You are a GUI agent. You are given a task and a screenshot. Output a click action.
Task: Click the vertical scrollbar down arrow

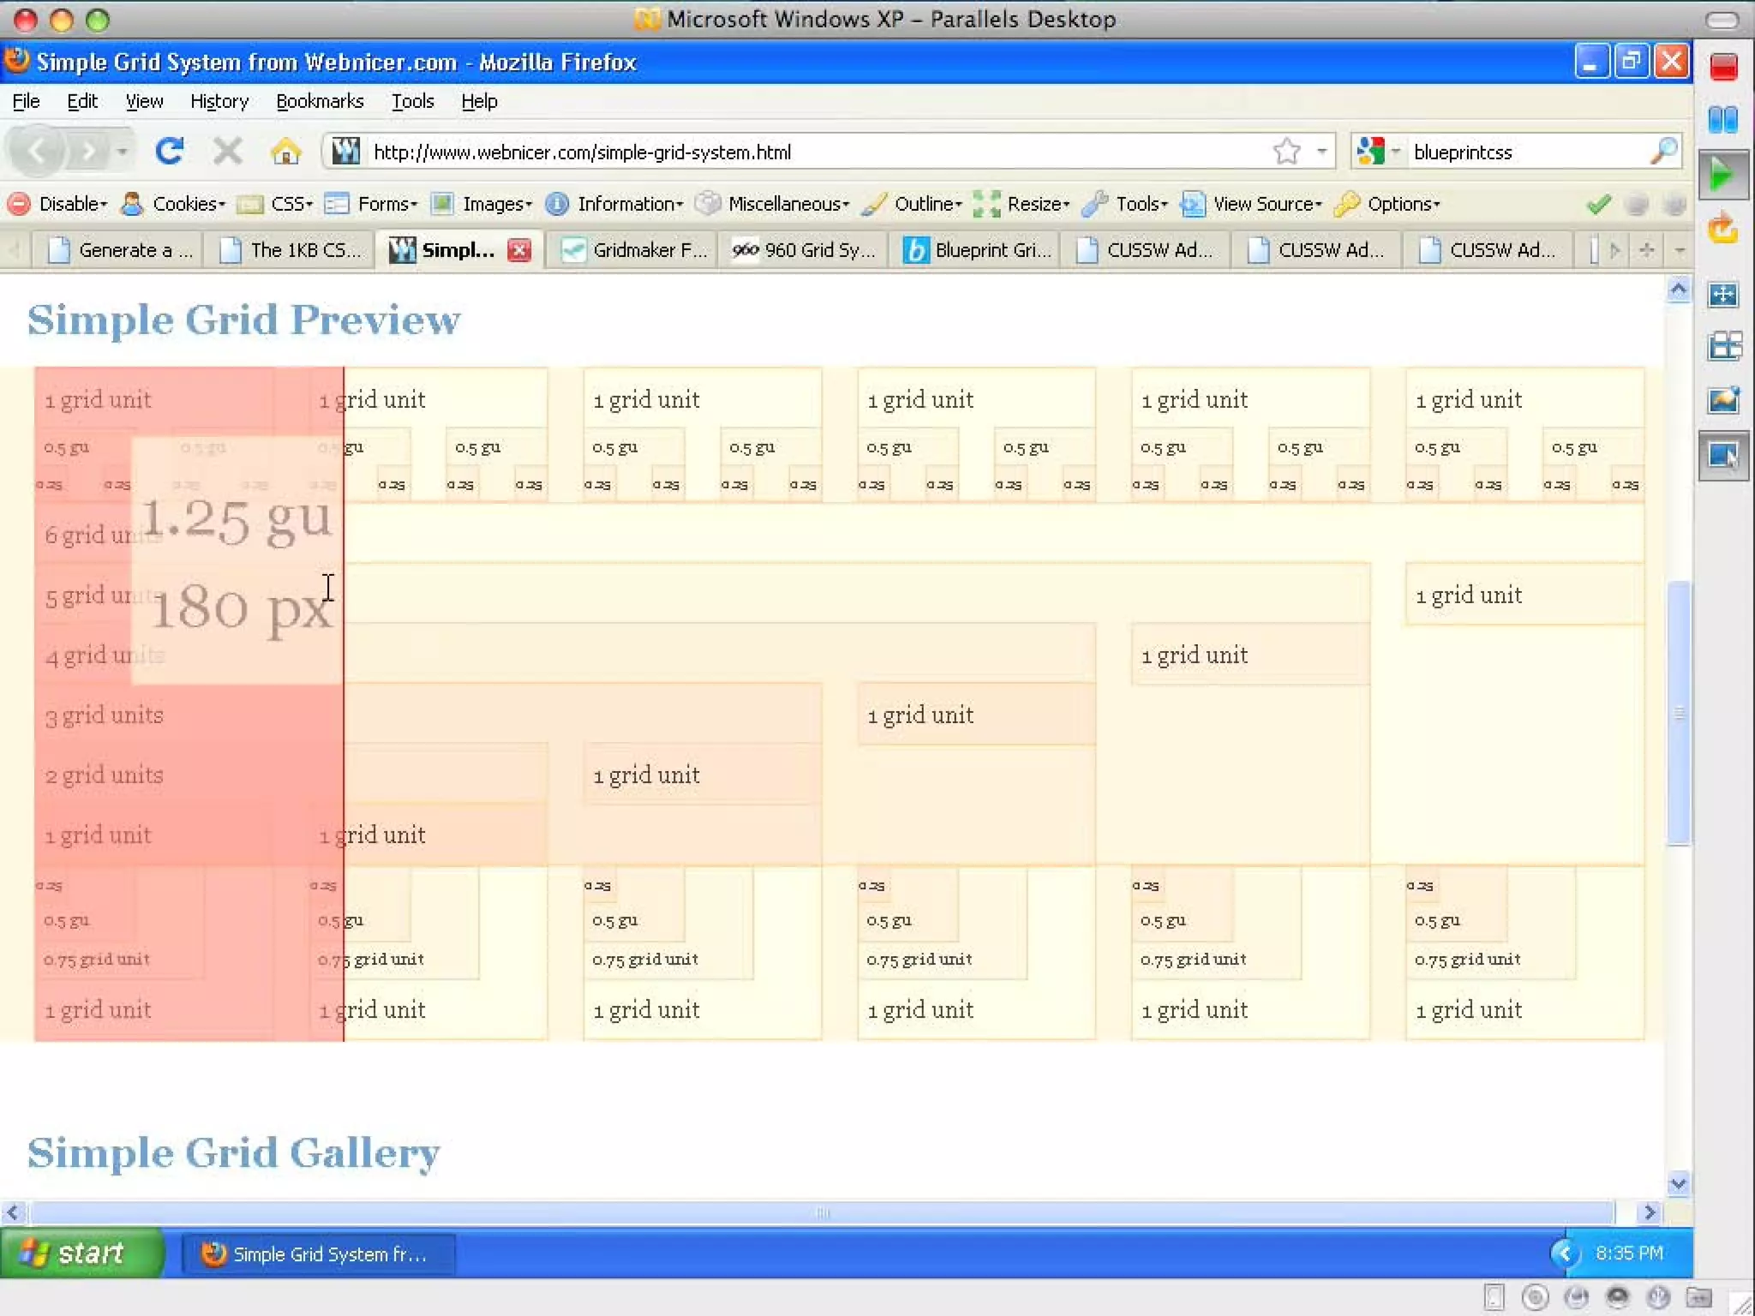pyautogui.click(x=1678, y=1184)
